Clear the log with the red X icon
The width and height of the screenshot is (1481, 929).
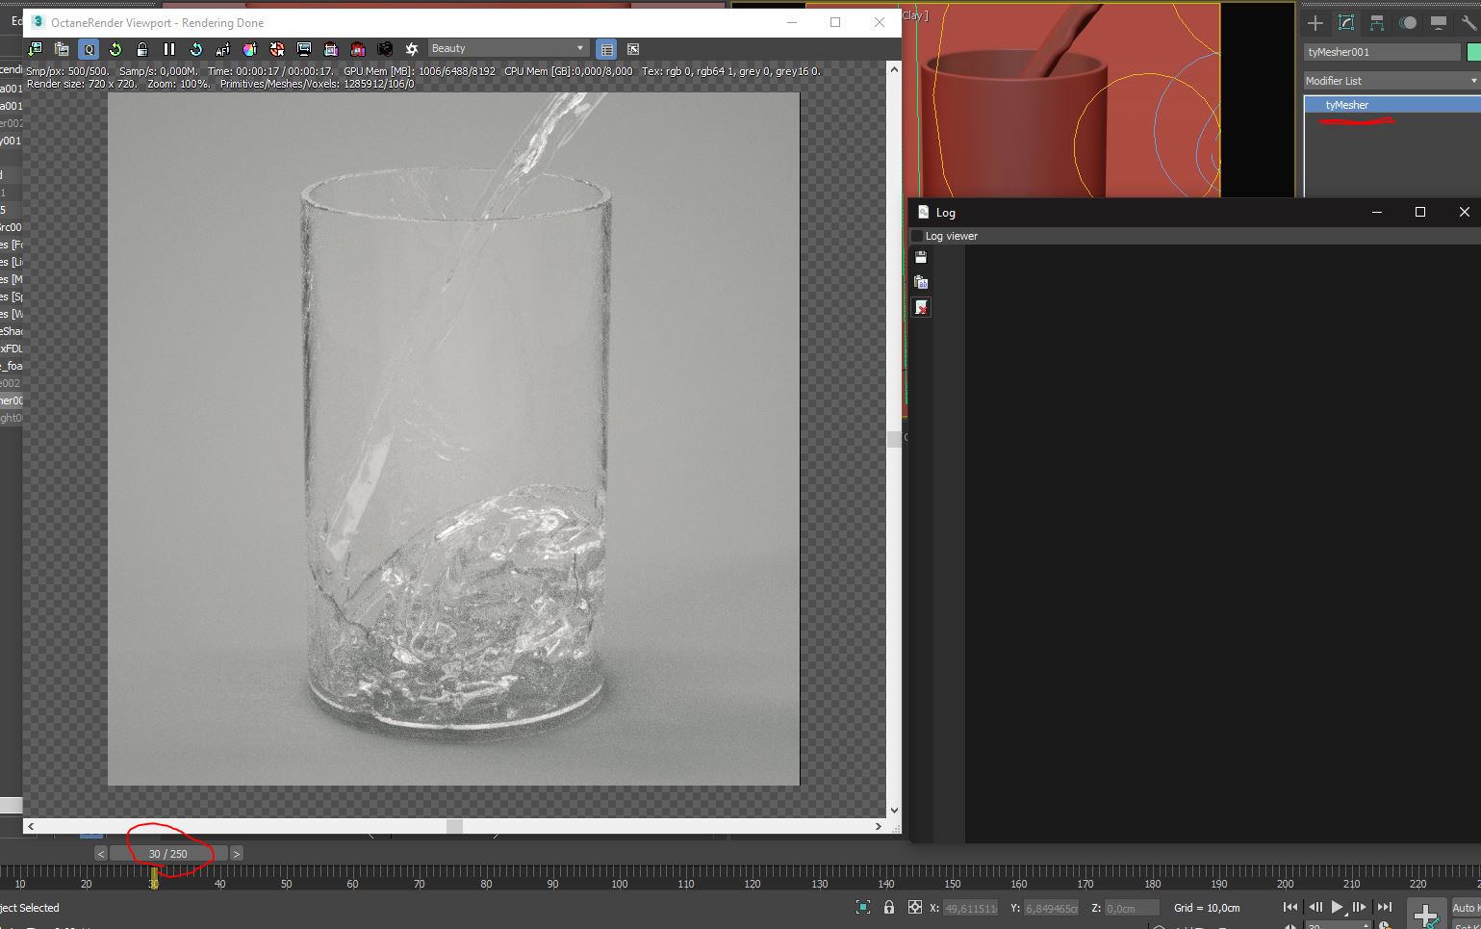point(921,307)
